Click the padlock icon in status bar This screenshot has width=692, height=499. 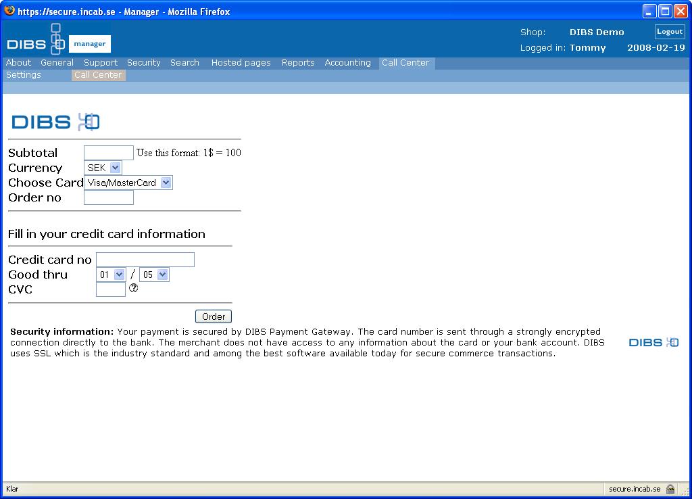pos(670,489)
